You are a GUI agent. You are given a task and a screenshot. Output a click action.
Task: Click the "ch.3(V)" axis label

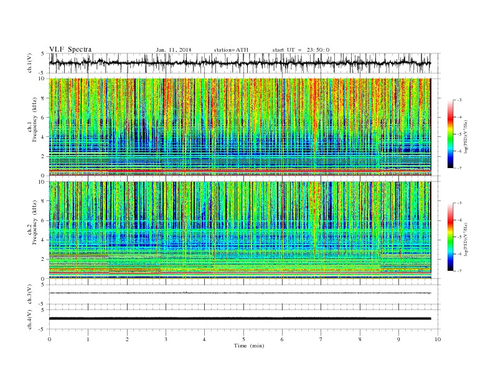(30, 294)
